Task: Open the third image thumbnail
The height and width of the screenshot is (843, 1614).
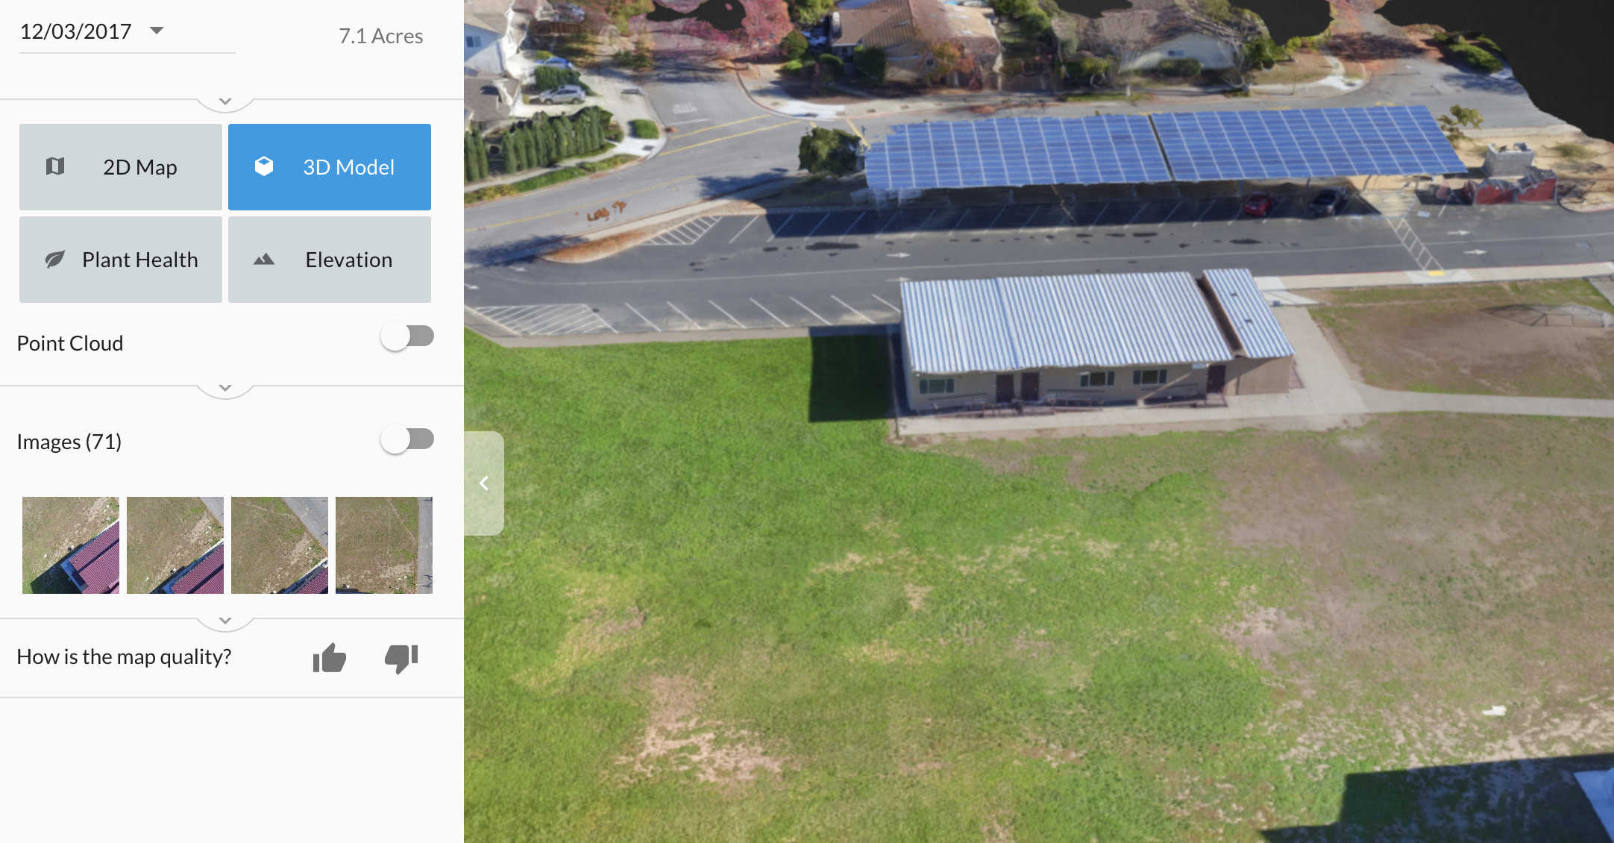Action: pos(280,545)
